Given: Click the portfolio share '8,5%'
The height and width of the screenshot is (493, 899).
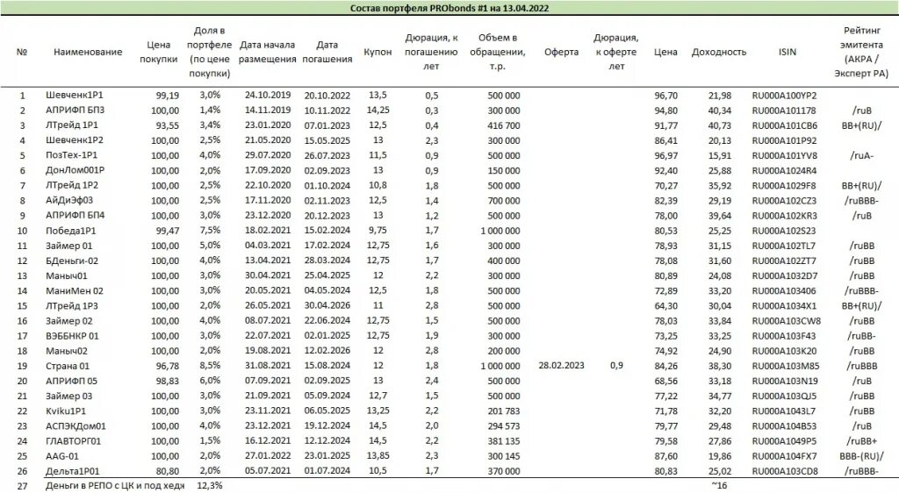Looking at the screenshot, I should (210, 365).
